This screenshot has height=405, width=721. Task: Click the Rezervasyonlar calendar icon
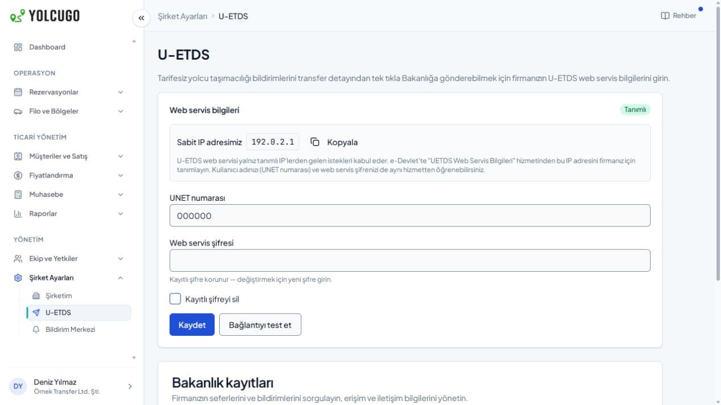18,92
